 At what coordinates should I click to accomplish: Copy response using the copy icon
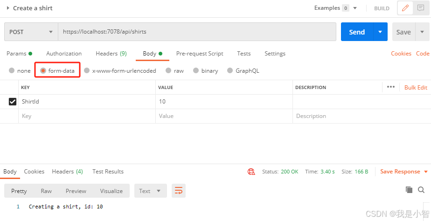pyautogui.click(x=409, y=190)
